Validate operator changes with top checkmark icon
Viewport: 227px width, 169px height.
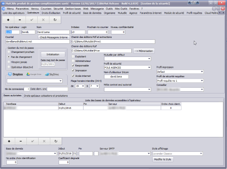(32, 20)
